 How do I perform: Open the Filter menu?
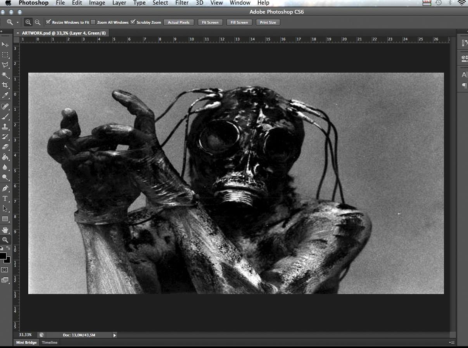(x=181, y=3)
